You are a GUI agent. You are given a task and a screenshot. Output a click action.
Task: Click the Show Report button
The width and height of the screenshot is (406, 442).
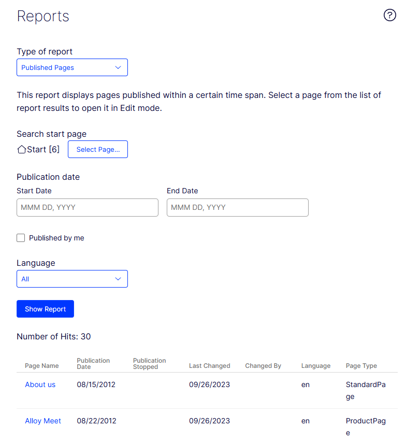(46, 309)
